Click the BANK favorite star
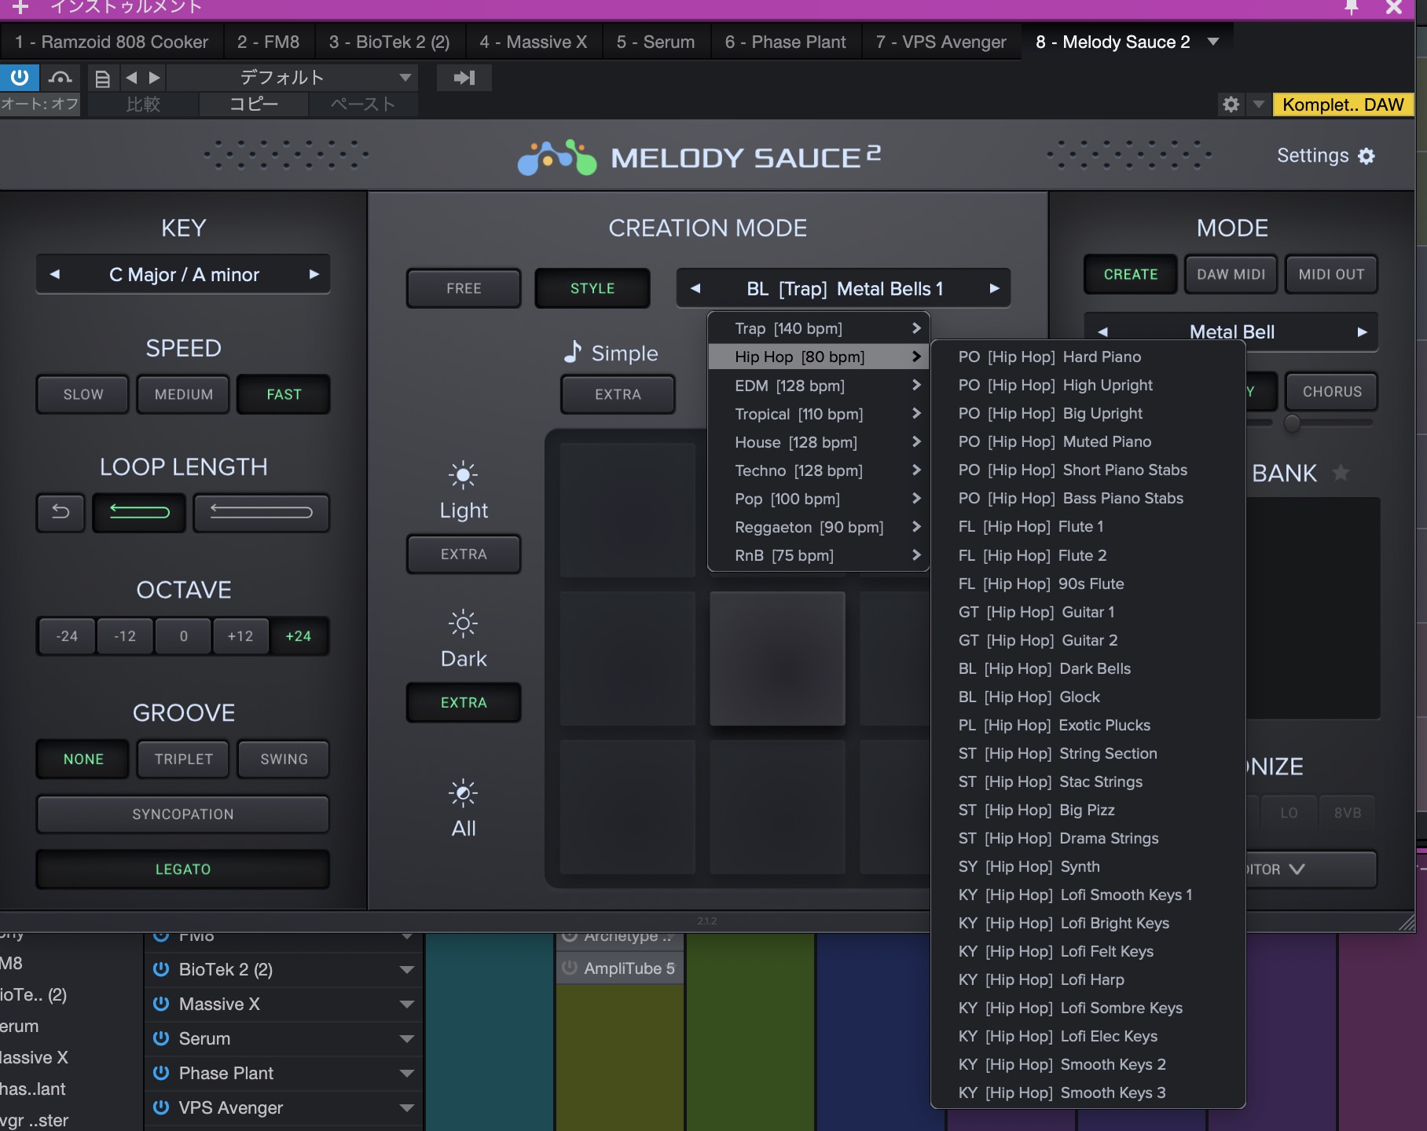This screenshot has width=1427, height=1131. point(1341,473)
